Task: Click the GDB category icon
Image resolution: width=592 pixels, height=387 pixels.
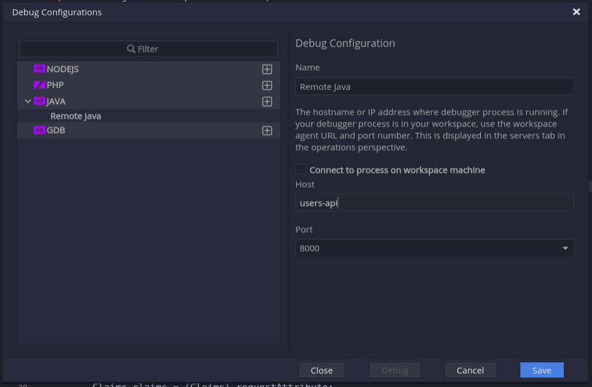Action: coord(39,131)
